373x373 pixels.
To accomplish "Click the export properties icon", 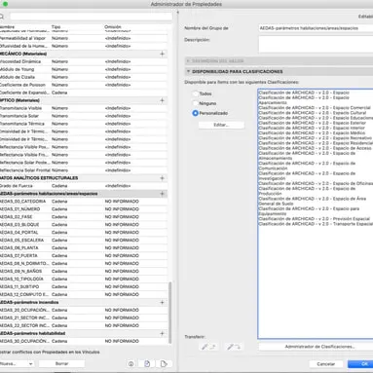I will [x=164, y=364].
